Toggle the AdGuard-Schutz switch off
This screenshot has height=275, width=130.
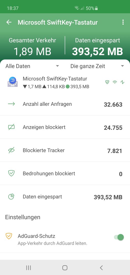(119, 237)
